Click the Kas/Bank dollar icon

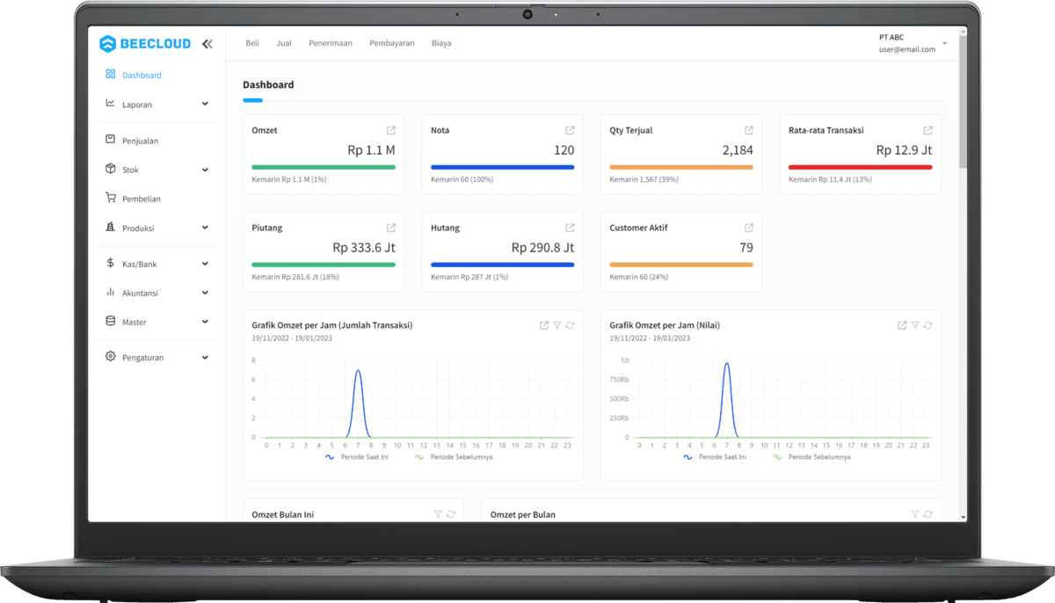pyautogui.click(x=110, y=263)
